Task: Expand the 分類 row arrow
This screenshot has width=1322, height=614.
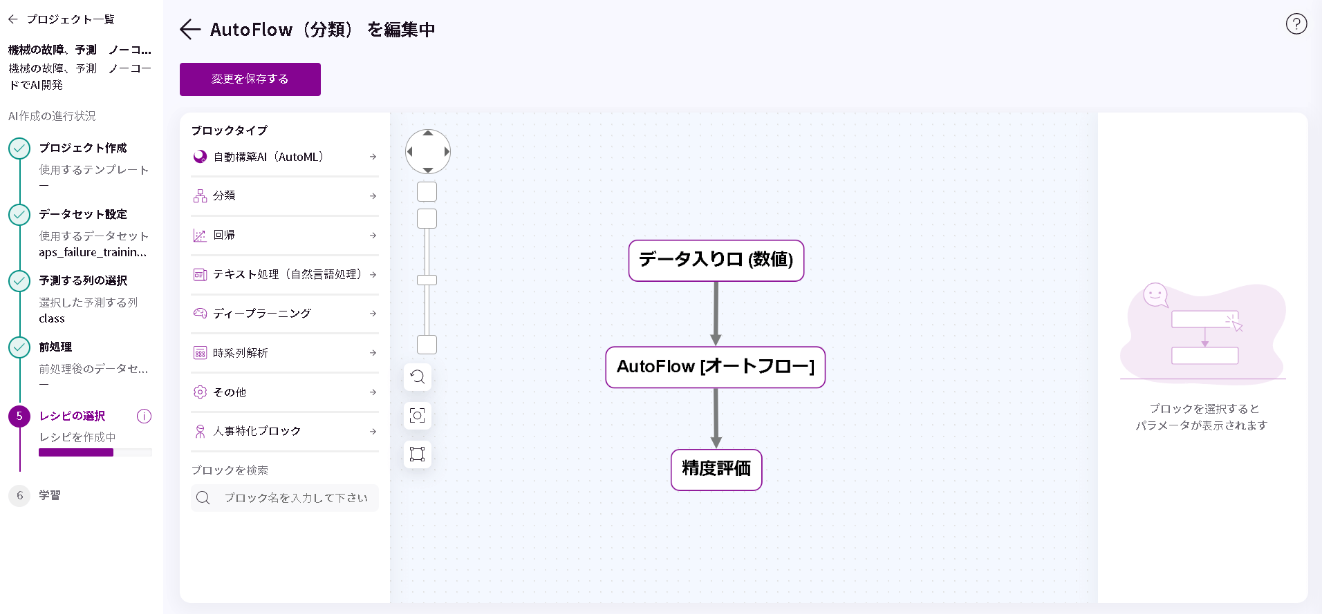Action: pos(373,196)
